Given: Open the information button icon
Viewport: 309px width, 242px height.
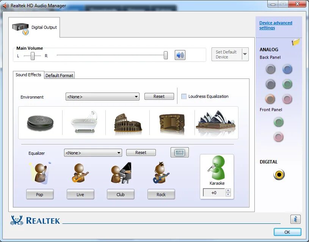Looking at the screenshot, I should (x=295, y=219).
